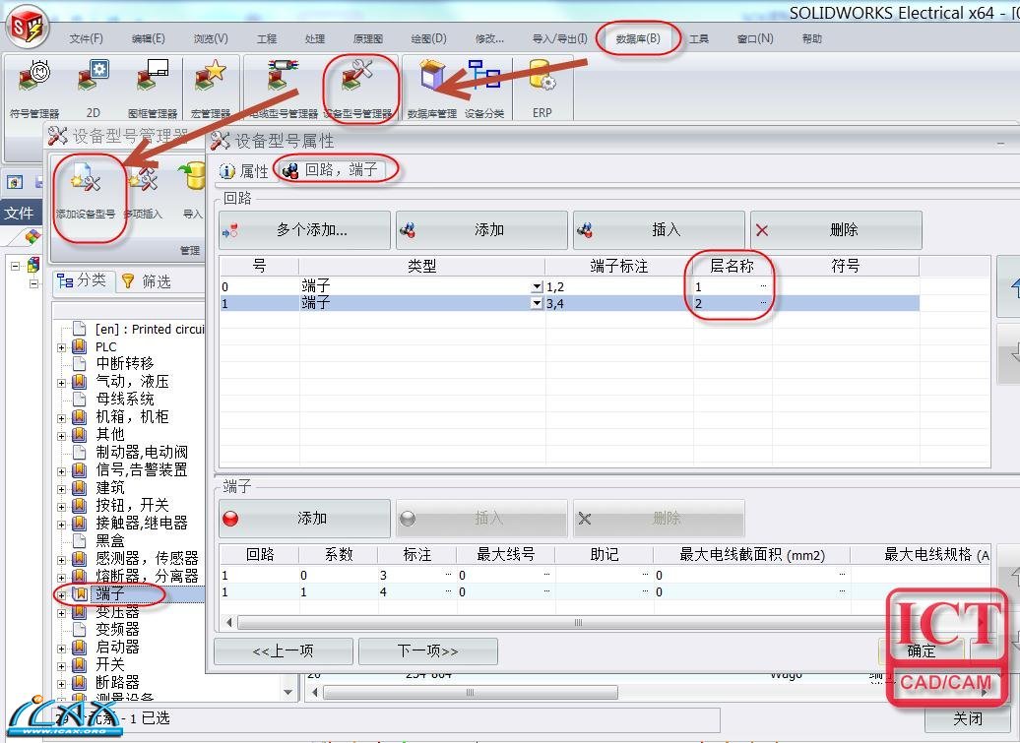1020x743 pixels.
Task: Open the 图框管理器 title block manager
Action: (x=153, y=88)
